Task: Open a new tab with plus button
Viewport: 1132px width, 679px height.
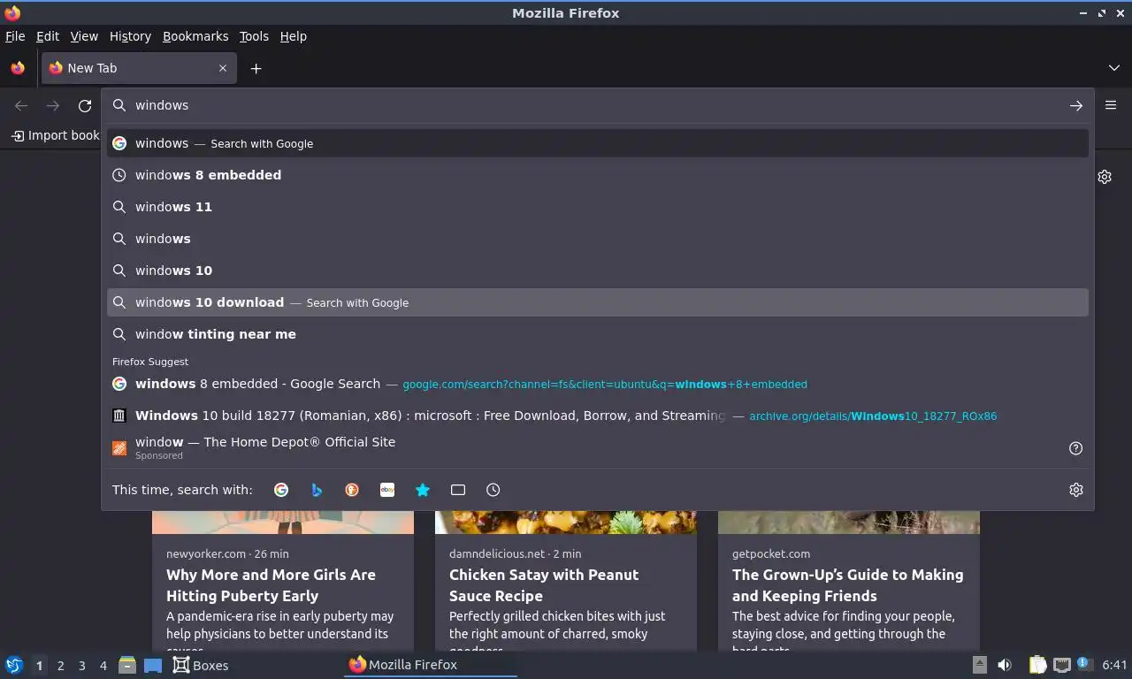Action: 256,68
